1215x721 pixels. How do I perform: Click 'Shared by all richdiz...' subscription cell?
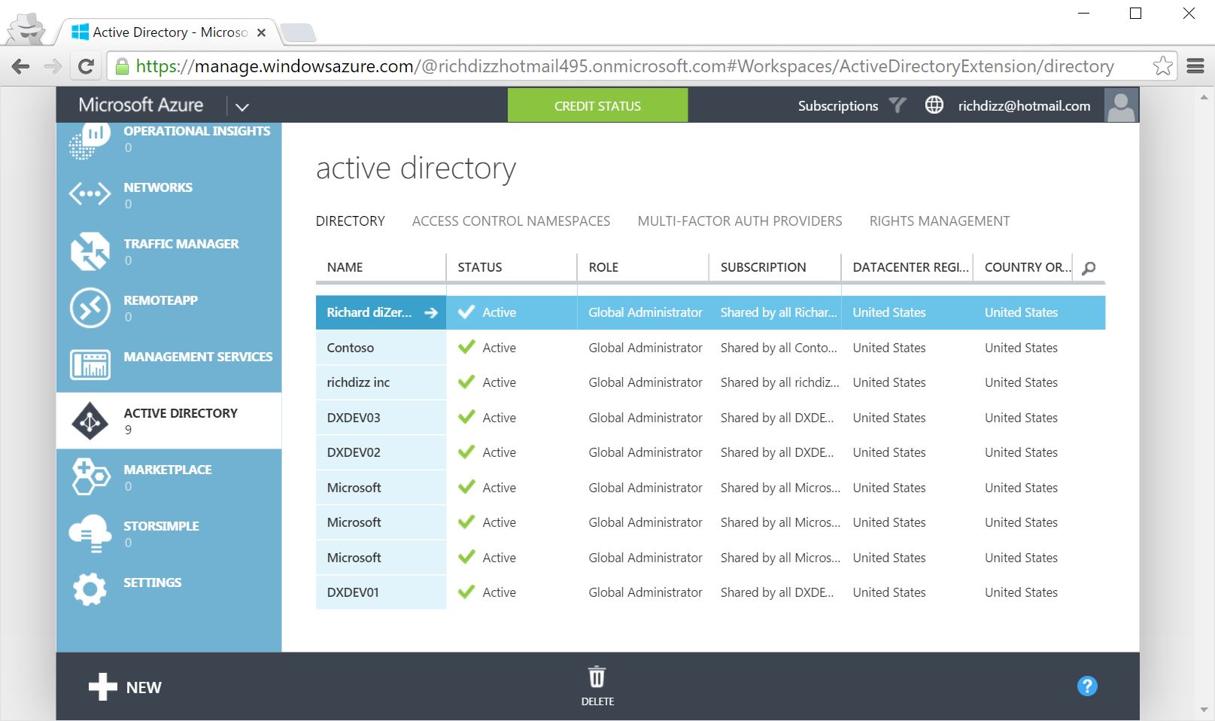779,382
